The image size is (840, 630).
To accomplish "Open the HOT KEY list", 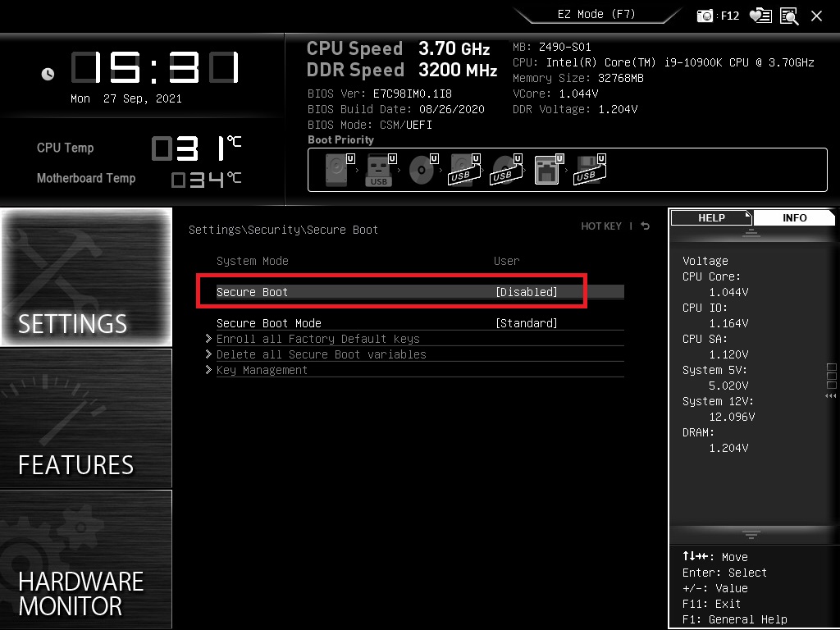I will pos(601,226).
